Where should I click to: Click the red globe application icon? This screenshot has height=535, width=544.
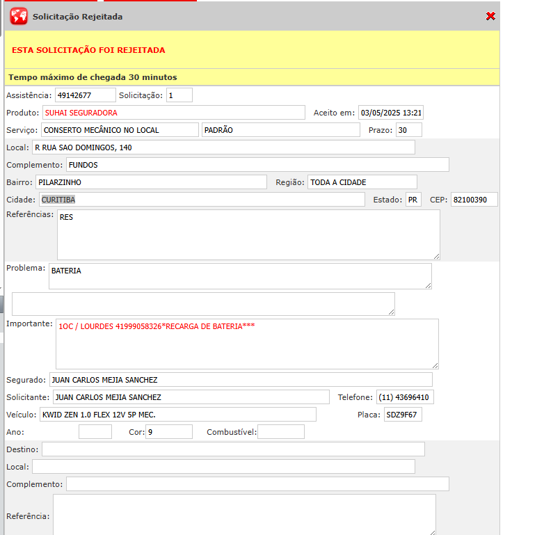19,16
